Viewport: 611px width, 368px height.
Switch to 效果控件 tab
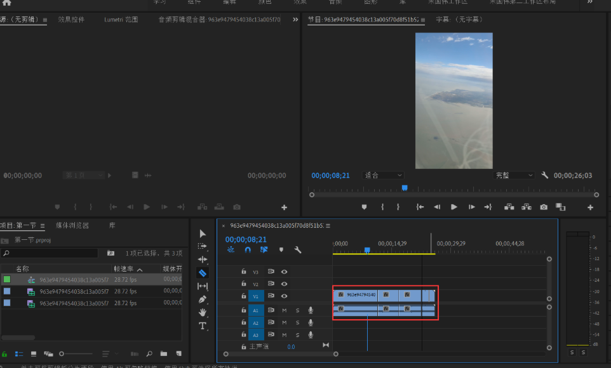(x=71, y=20)
